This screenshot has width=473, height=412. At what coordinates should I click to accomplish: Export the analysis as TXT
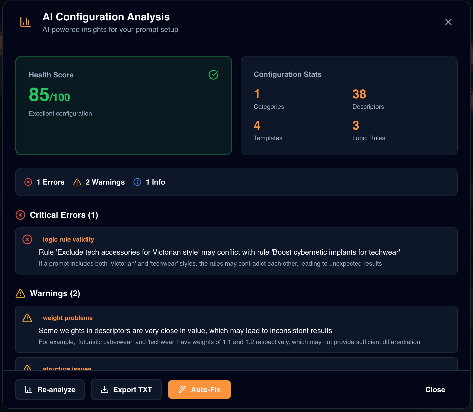[x=126, y=390]
